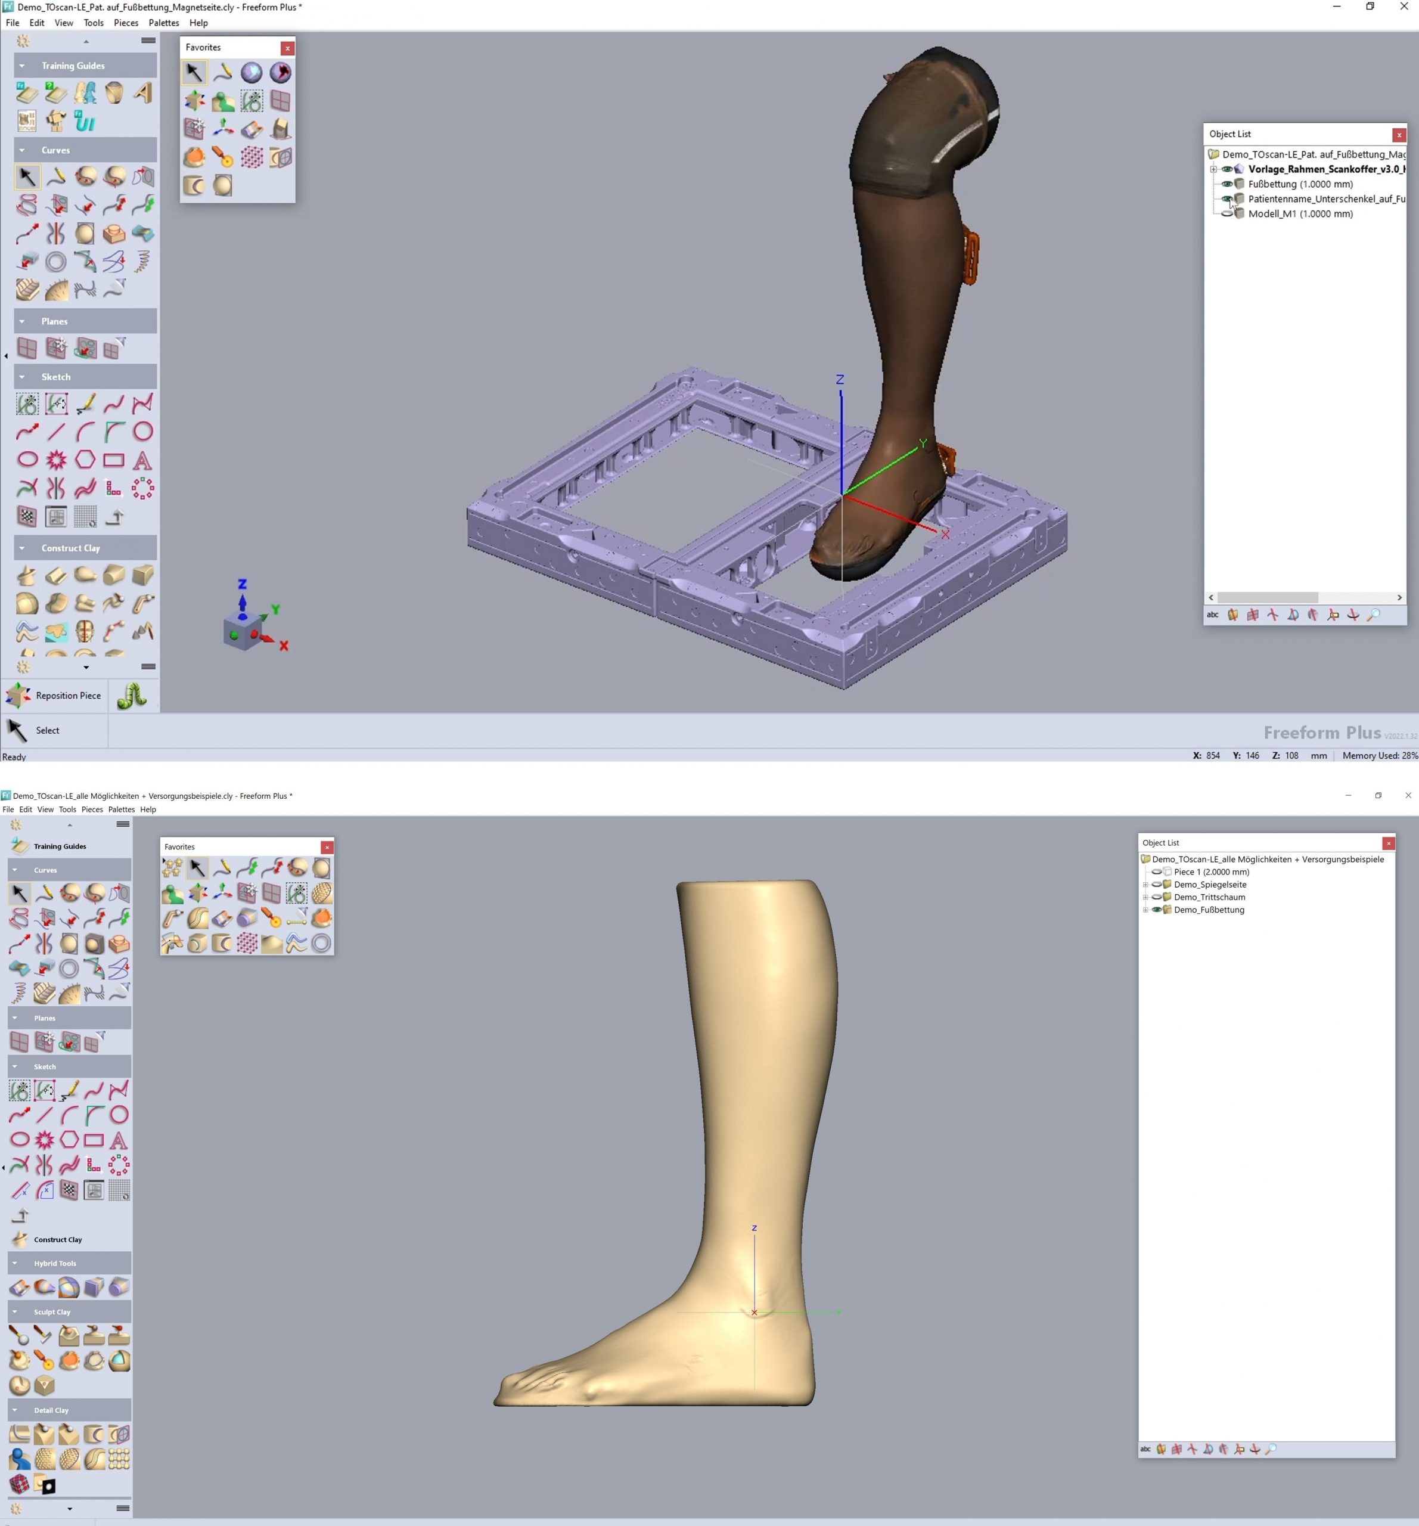
Task: Collapse the Training Guides section, upper window
Action: pos(21,66)
